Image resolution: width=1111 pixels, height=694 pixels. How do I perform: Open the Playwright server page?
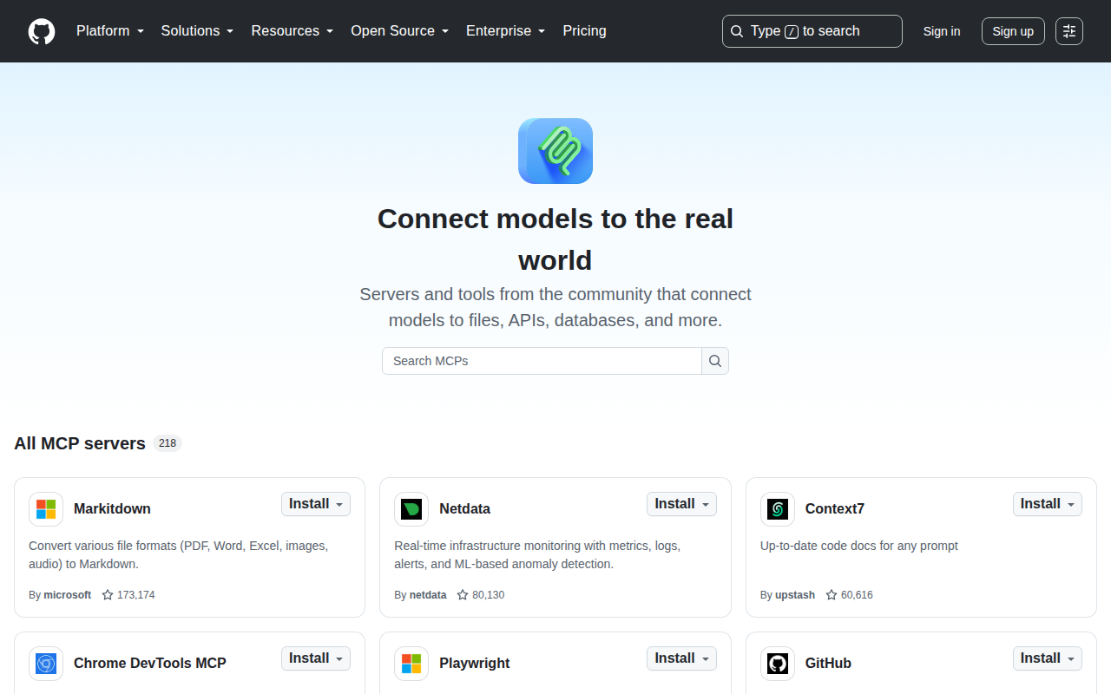tap(475, 664)
